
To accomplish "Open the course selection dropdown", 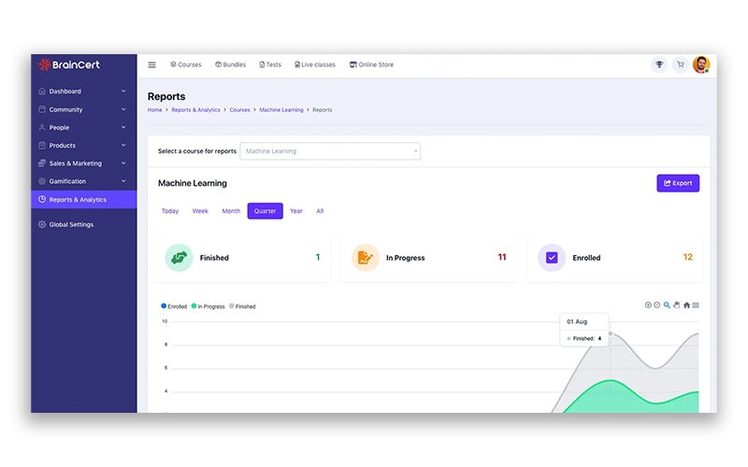I will 330,151.
